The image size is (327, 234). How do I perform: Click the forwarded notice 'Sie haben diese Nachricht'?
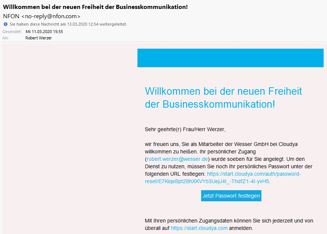pos(68,24)
